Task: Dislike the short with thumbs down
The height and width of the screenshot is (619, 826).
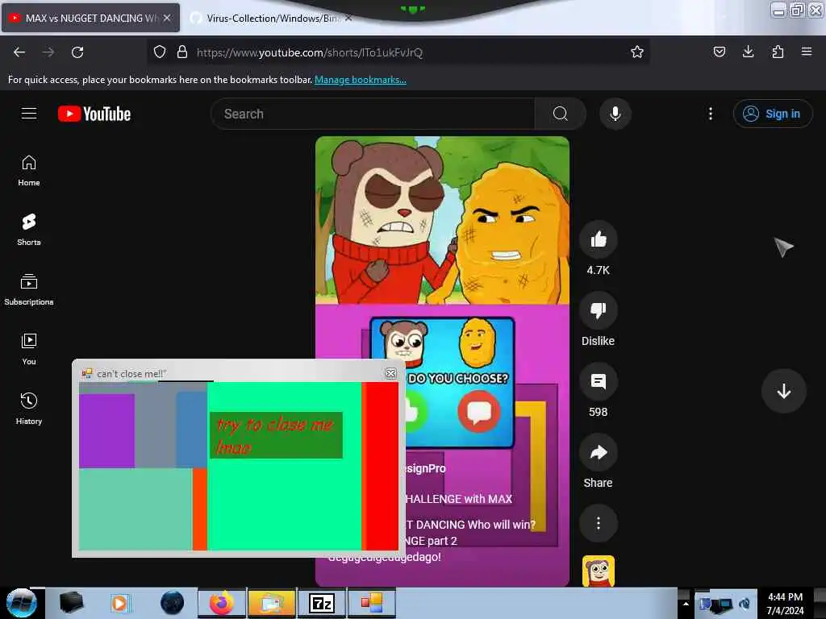Action: (x=598, y=310)
